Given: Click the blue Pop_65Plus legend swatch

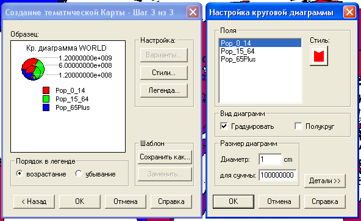Looking at the screenshot, I should (x=46, y=107).
